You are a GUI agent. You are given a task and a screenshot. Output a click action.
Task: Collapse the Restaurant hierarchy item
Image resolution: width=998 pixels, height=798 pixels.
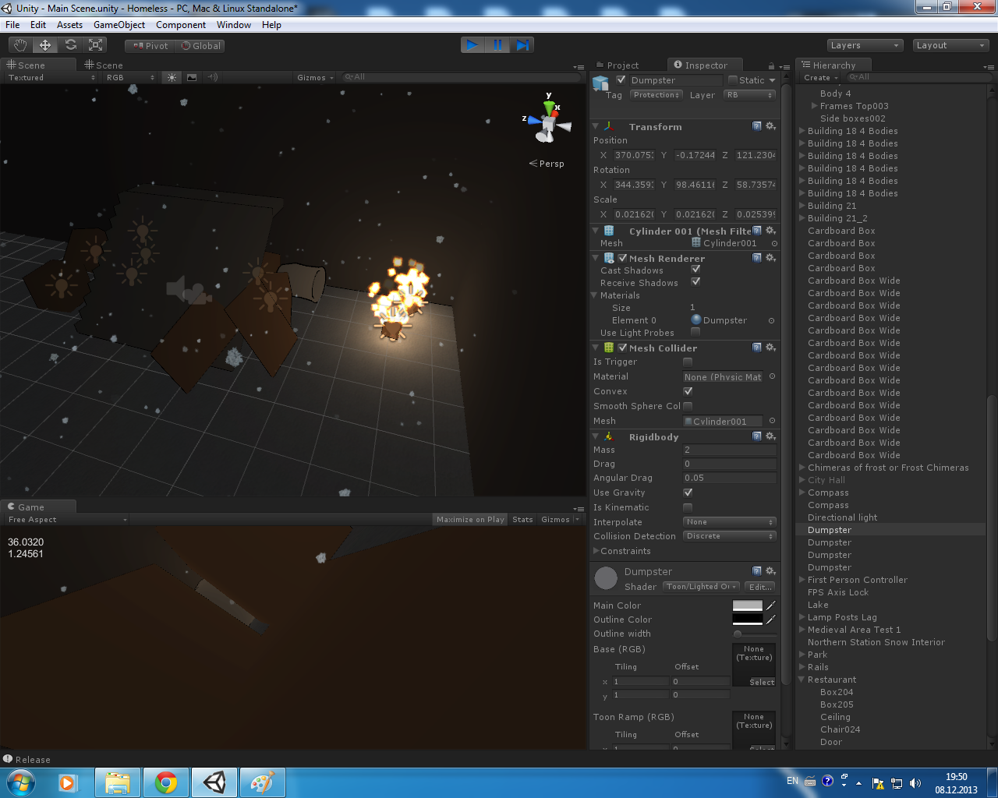802,680
